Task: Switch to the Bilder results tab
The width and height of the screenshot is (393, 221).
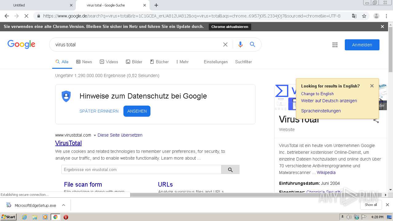Action: (x=134, y=62)
